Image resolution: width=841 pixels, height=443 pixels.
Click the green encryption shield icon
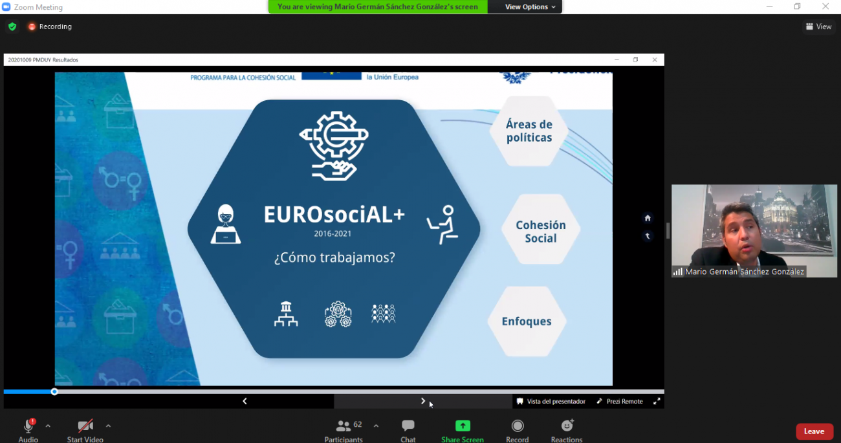[12, 27]
